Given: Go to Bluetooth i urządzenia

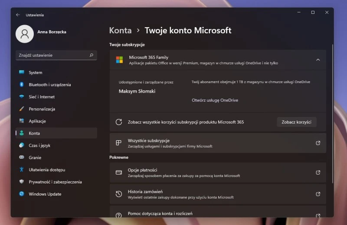Looking at the screenshot, I should click(x=56, y=84).
